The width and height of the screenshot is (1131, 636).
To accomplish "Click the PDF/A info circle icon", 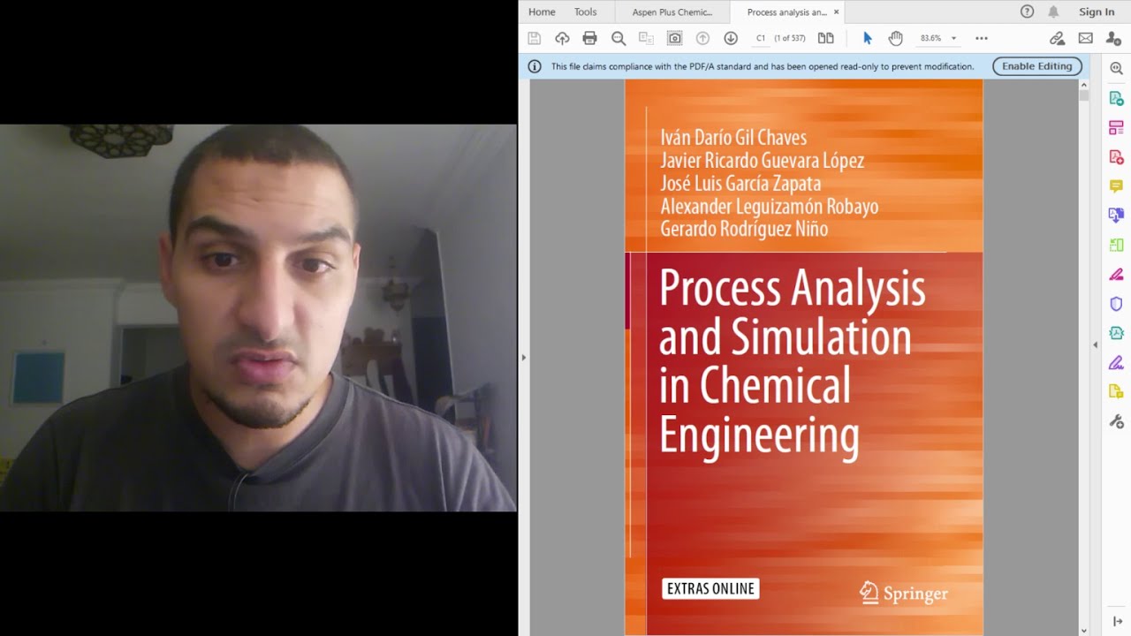I will pos(535,66).
